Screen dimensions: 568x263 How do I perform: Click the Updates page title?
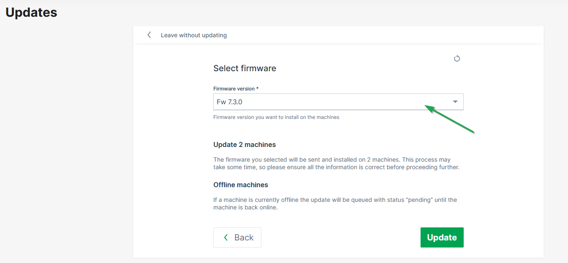click(31, 13)
